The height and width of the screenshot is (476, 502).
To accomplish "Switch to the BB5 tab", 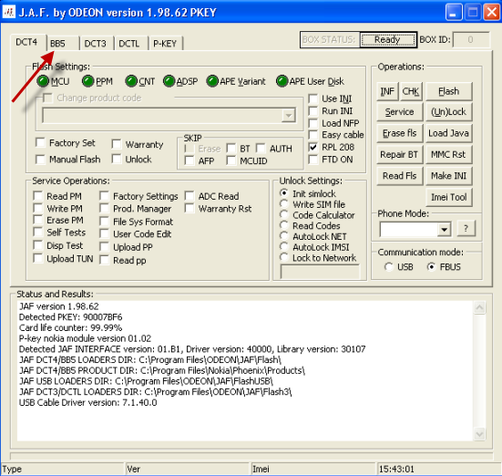I will coord(63,43).
